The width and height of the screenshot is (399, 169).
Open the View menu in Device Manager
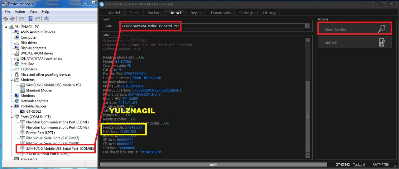click(x=33, y=12)
